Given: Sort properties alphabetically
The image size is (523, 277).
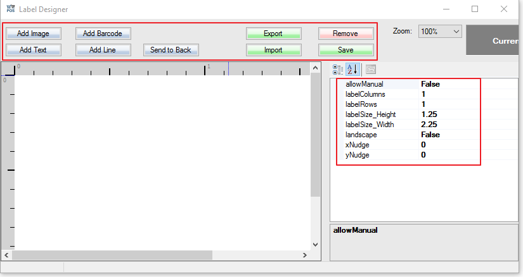Looking at the screenshot, I should tap(352, 70).
